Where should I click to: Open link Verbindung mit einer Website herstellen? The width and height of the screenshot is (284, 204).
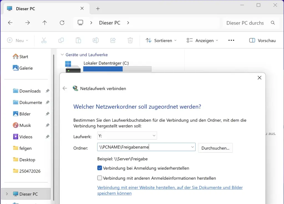[170, 190]
